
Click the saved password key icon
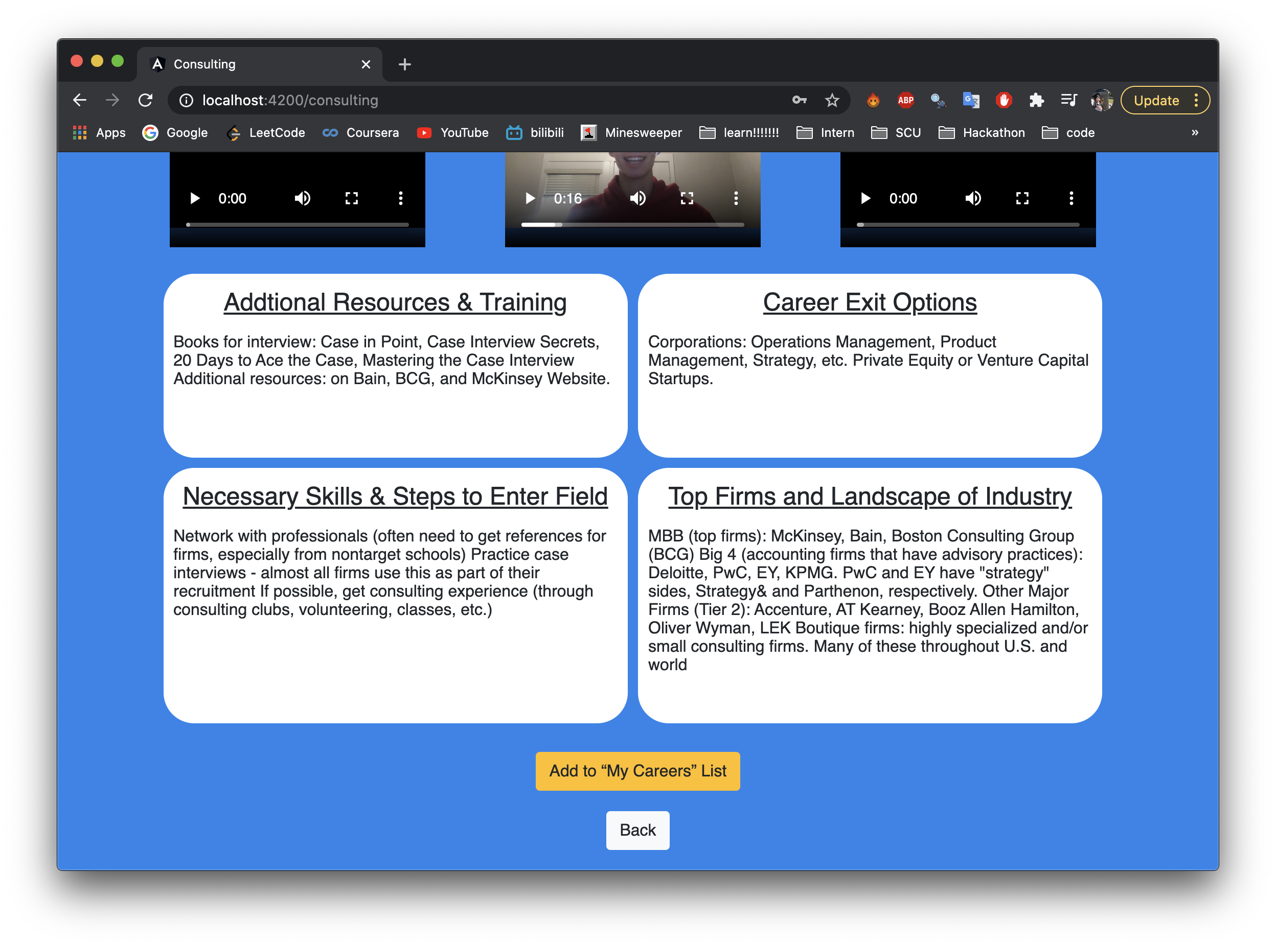(800, 101)
